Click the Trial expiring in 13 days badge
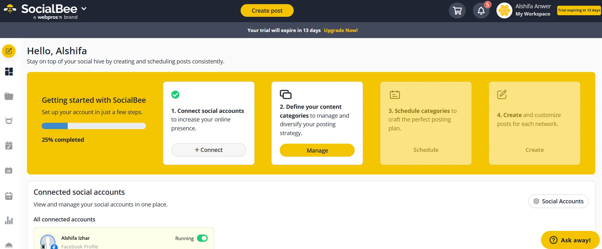The height and width of the screenshot is (249, 602). 579,10
